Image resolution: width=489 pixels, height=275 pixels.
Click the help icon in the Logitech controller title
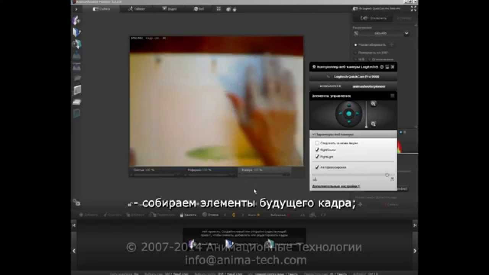[x=381, y=67]
